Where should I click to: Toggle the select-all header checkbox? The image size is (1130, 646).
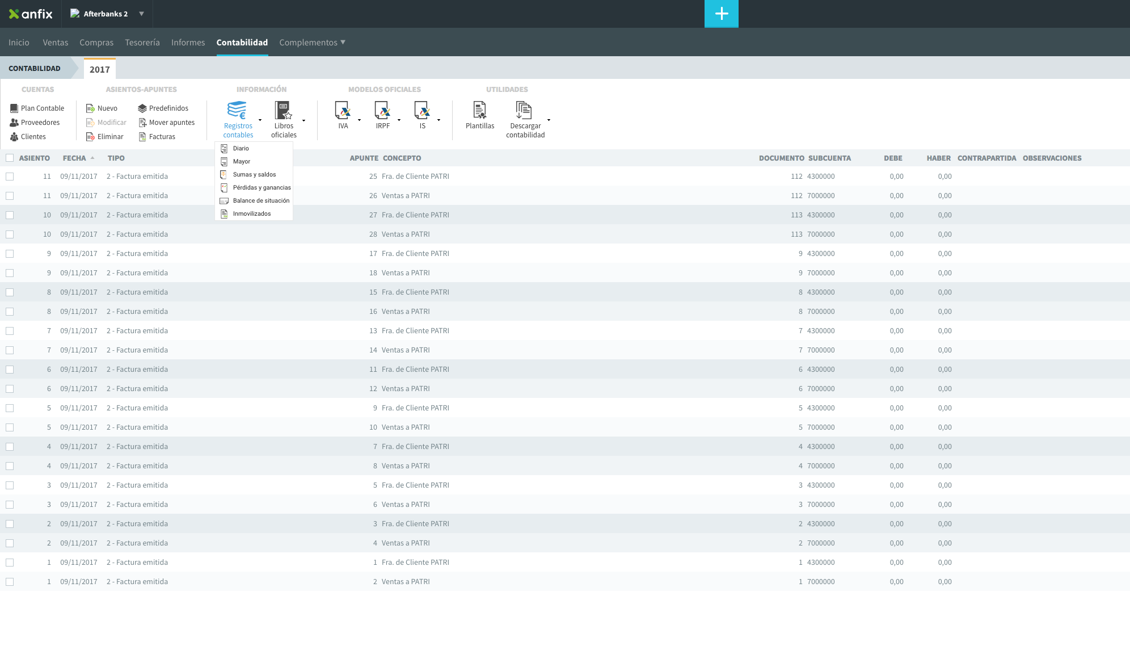point(10,158)
